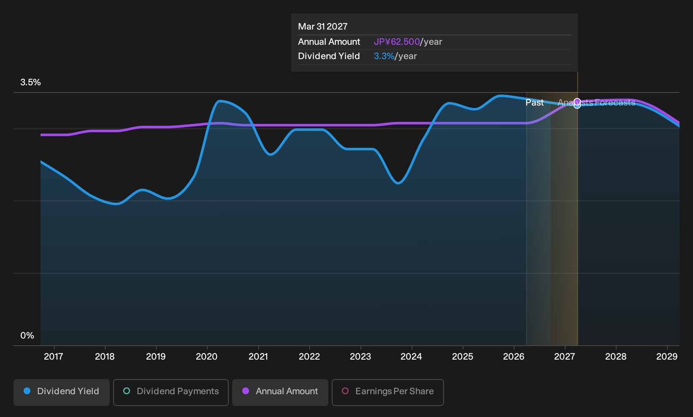The image size is (693, 417).
Task: Click the teal Dividend Payments legend circle
Action: 127,391
